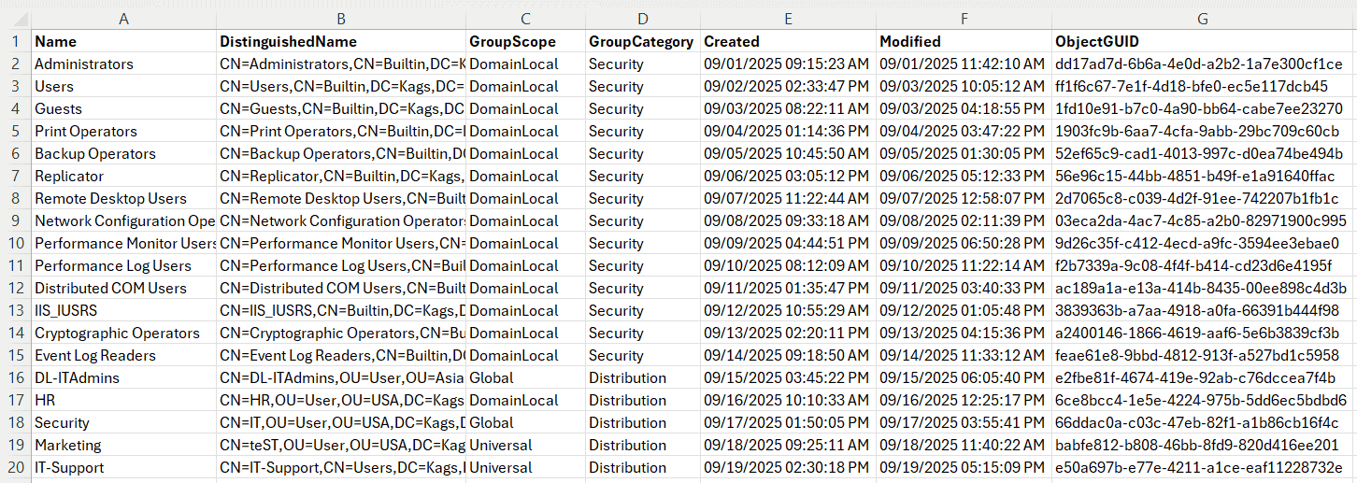Select the row 20 header
Image resolution: width=1357 pixels, height=483 pixels.
coord(15,467)
